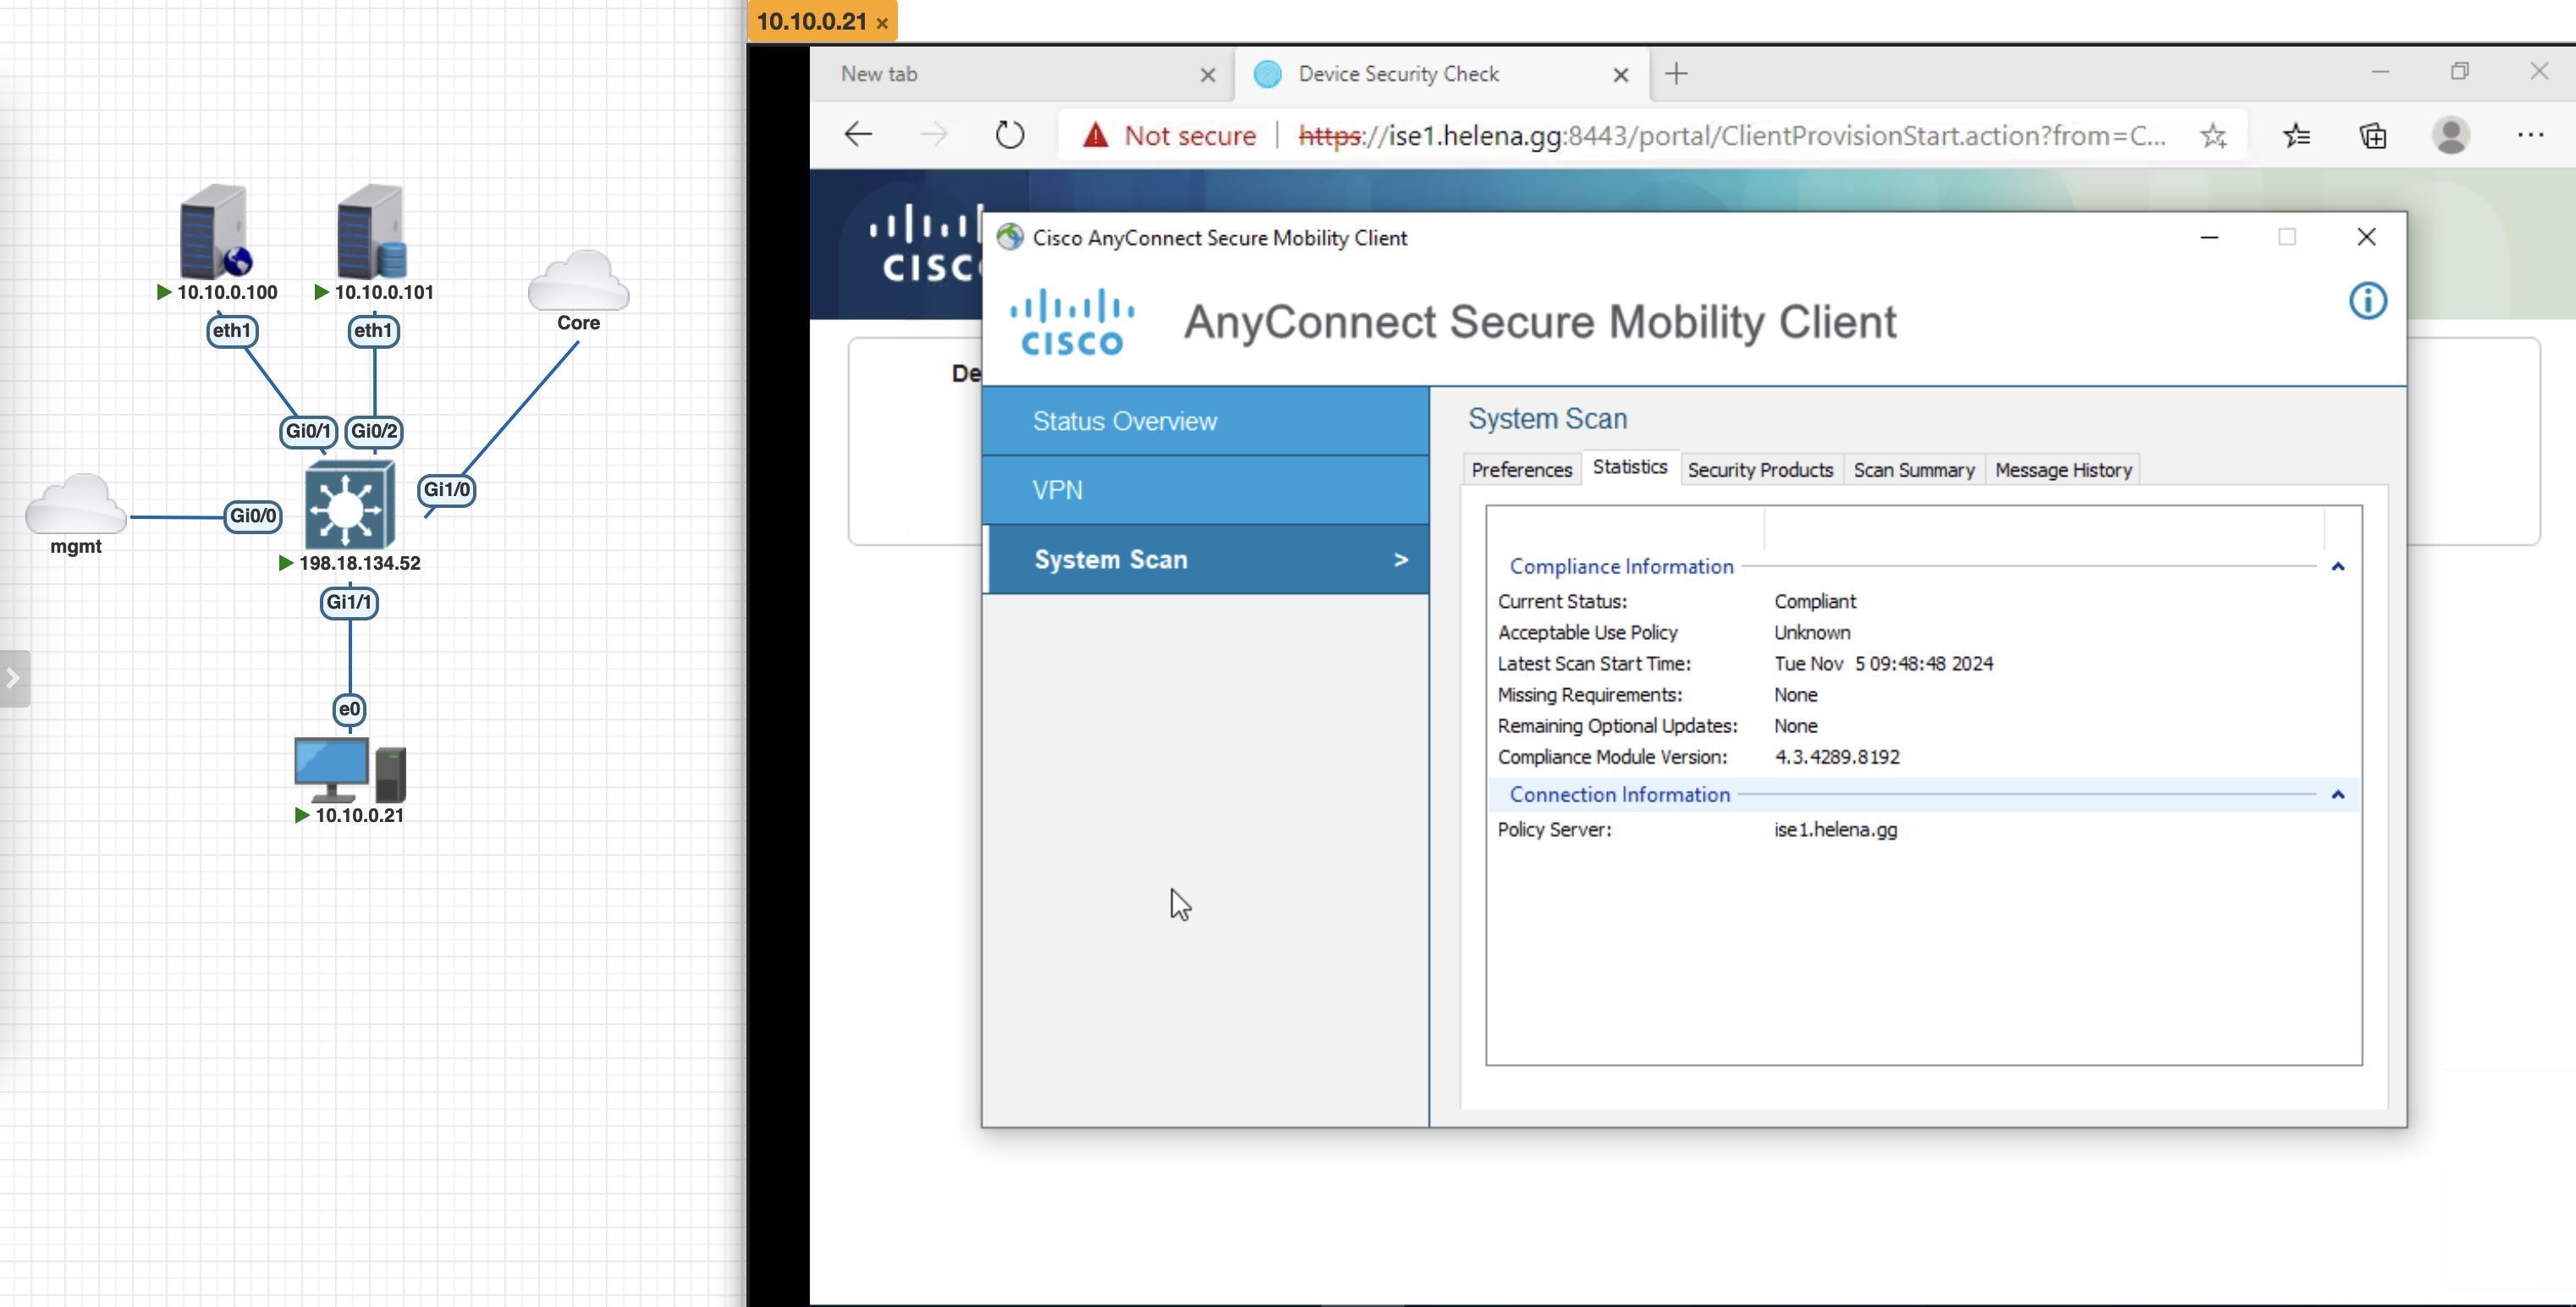Image resolution: width=2576 pixels, height=1307 pixels.
Task: Click the AnyConnect info icon
Action: point(2366,301)
